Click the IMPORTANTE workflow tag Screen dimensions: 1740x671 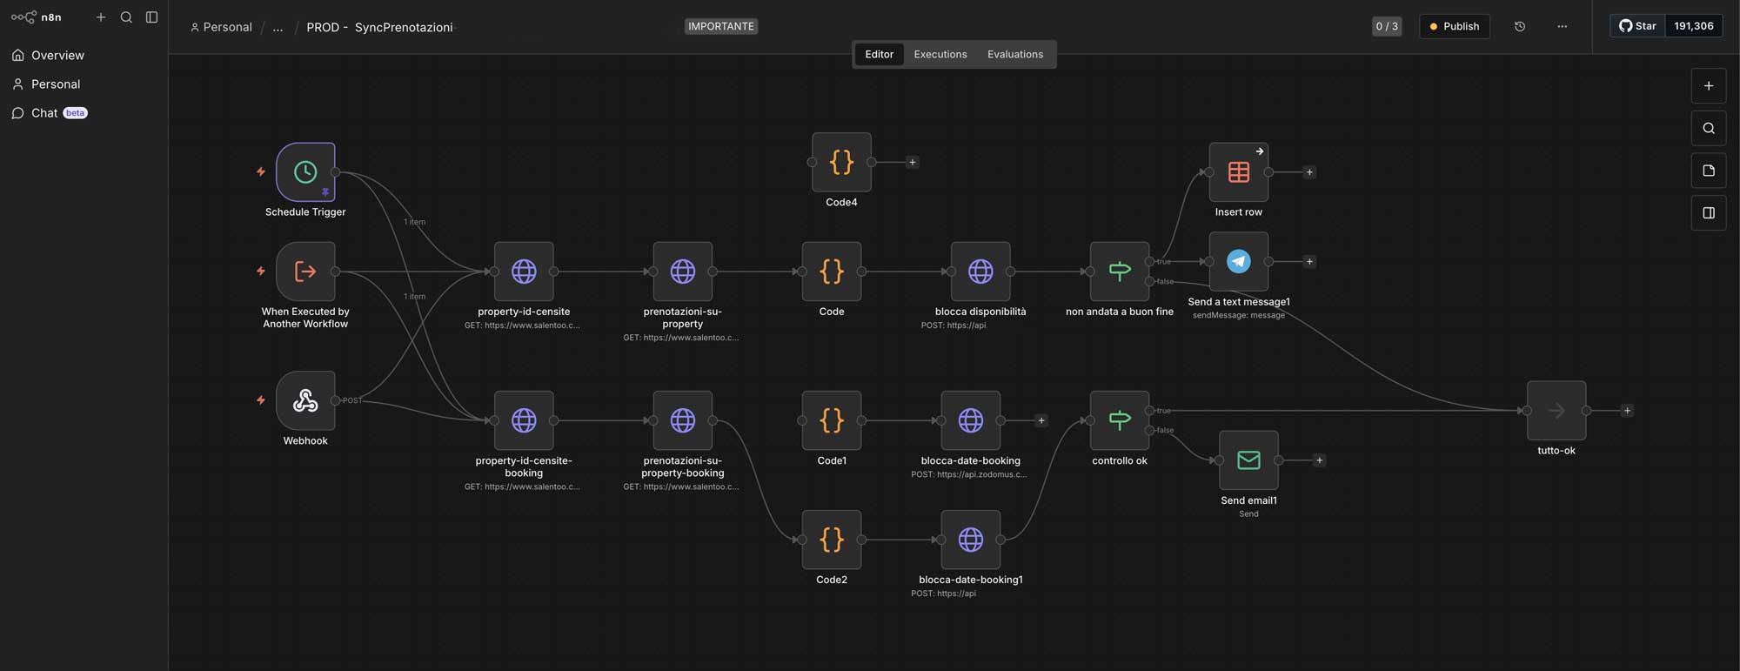(721, 26)
